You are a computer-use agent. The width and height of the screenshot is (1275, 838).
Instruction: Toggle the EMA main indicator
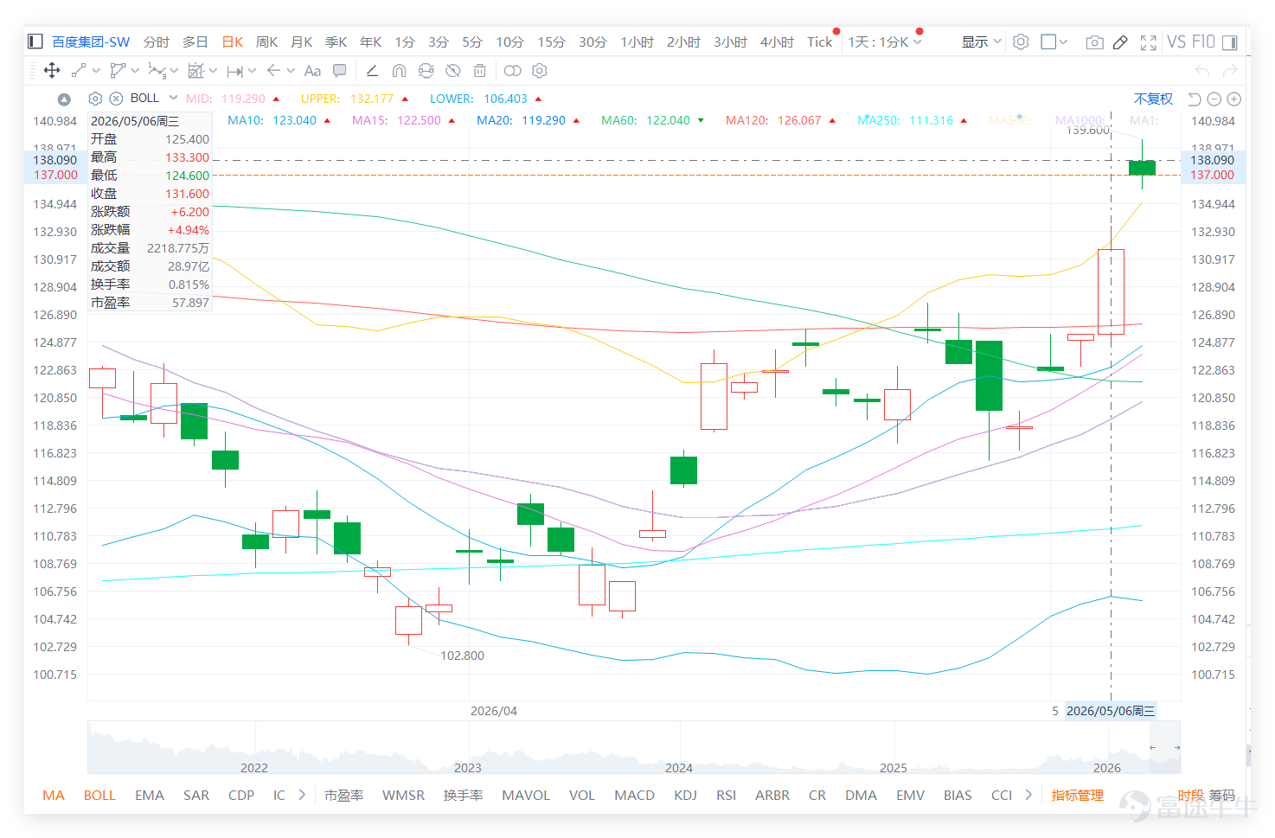click(x=150, y=795)
